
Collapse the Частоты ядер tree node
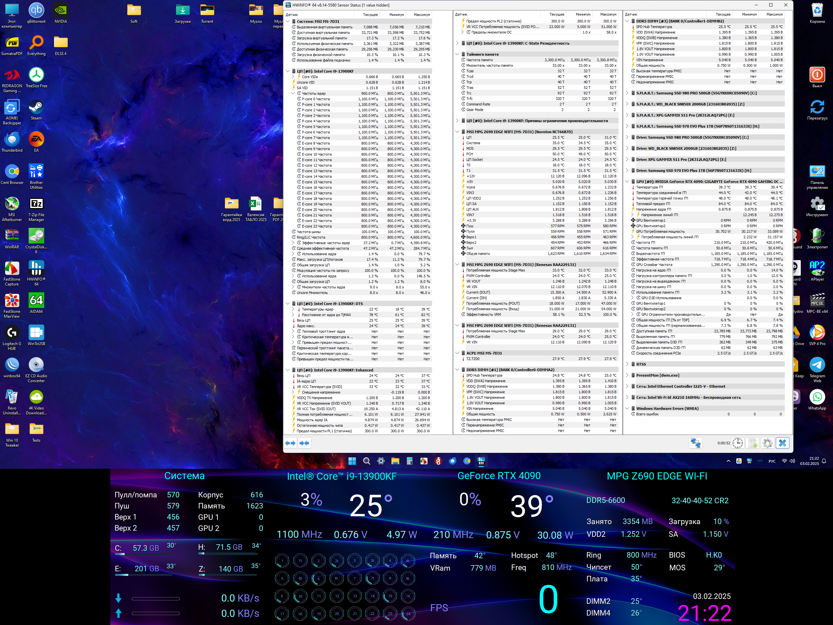click(x=293, y=93)
